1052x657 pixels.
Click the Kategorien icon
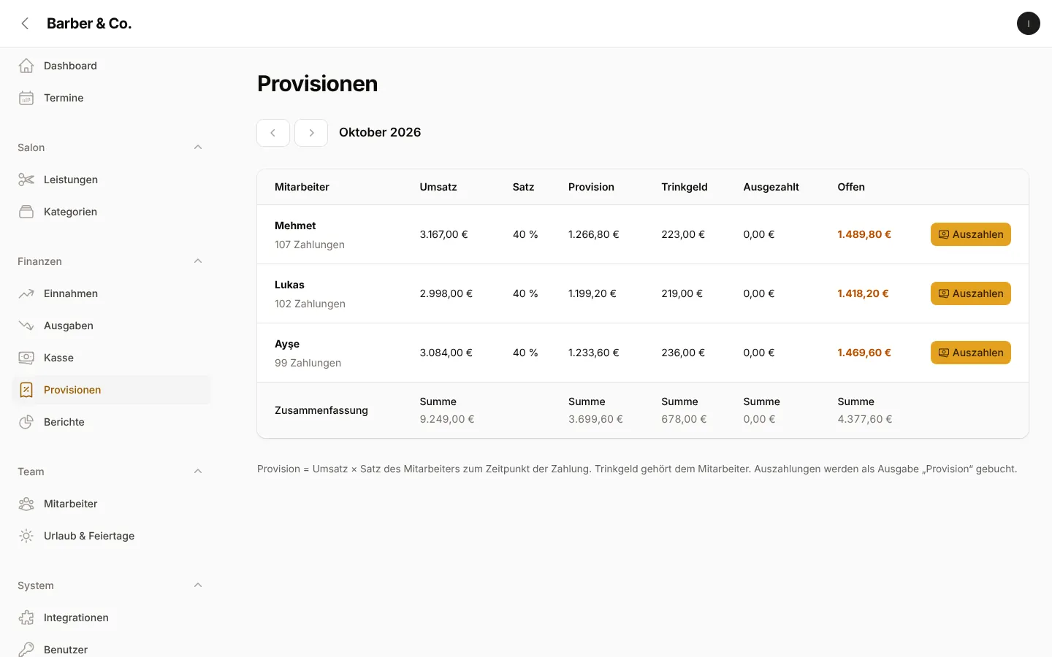26,212
